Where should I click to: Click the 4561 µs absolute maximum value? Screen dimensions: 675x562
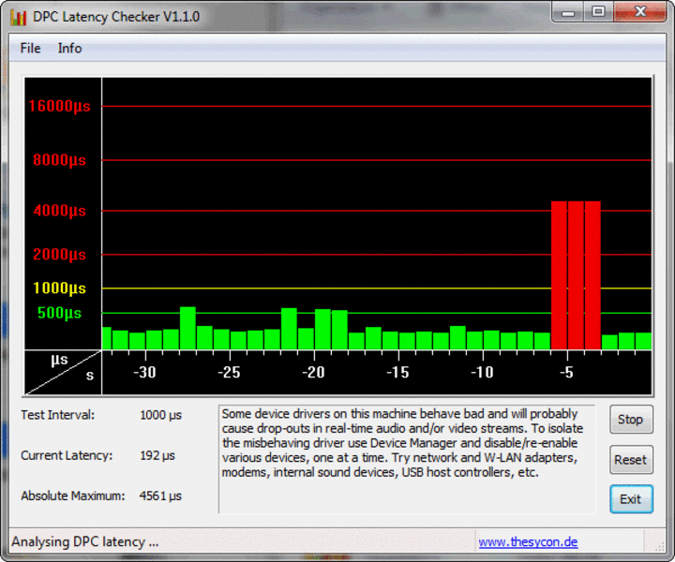[160, 495]
